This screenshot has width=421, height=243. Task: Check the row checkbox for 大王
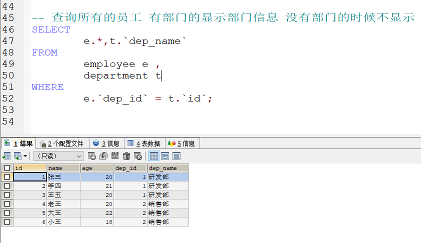[x=7, y=213]
